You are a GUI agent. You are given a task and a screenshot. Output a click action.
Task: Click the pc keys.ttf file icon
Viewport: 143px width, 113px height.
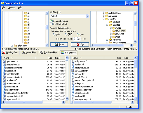click(73, 83)
